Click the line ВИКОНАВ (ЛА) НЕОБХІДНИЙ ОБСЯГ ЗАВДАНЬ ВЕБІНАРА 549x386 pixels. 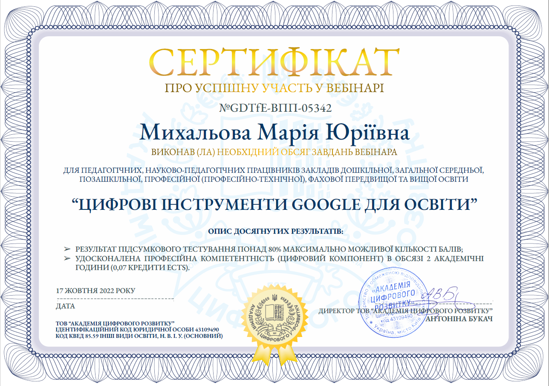274,152
